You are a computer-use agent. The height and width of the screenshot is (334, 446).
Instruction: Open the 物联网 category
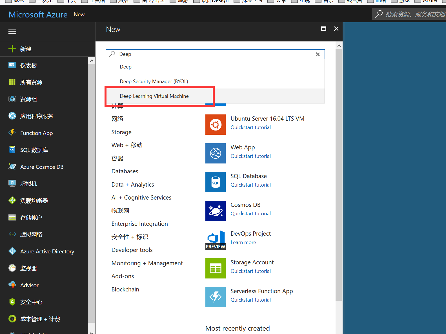click(x=120, y=211)
